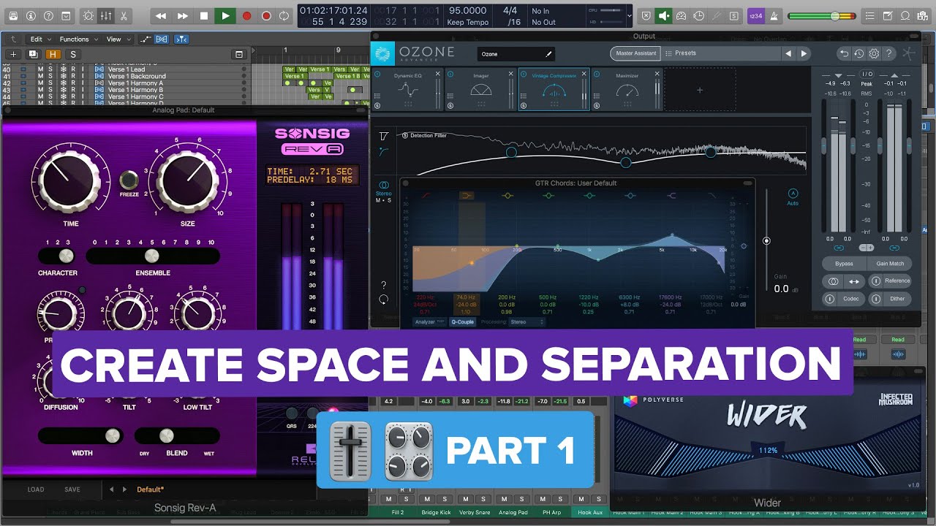Image resolution: width=936 pixels, height=526 pixels.
Task: Click the duplicate track icon
Action: (x=33, y=54)
